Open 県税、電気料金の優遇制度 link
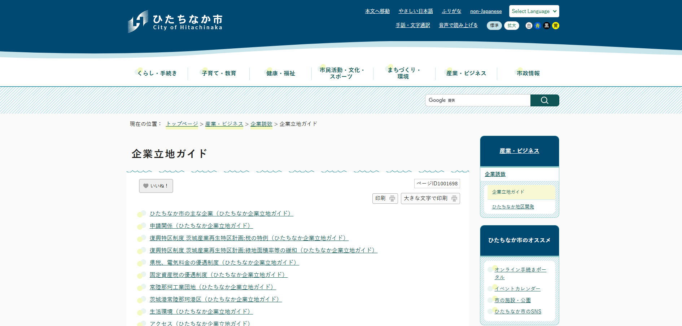 pyautogui.click(x=224, y=263)
